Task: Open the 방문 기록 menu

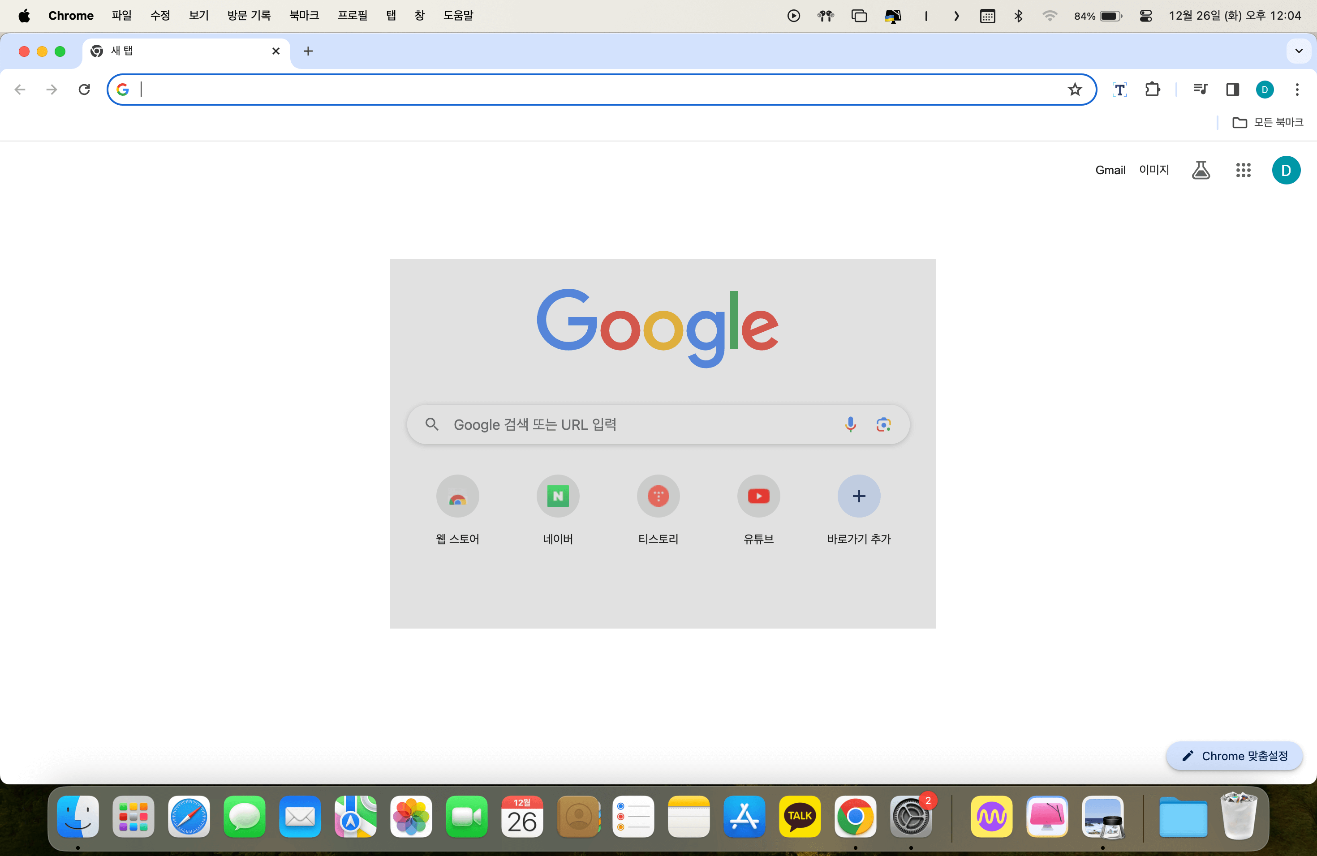Action: 249,16
